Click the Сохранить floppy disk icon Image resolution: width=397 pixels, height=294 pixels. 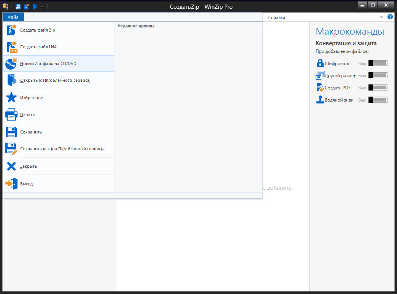point(11,132)
